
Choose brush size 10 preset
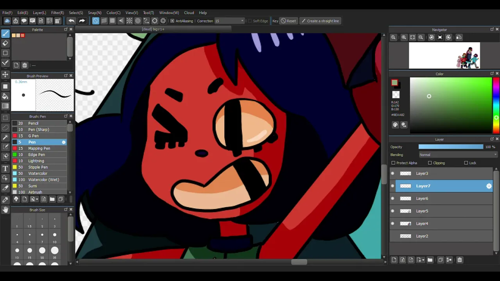pyautogui.click(x=55, y=237)
